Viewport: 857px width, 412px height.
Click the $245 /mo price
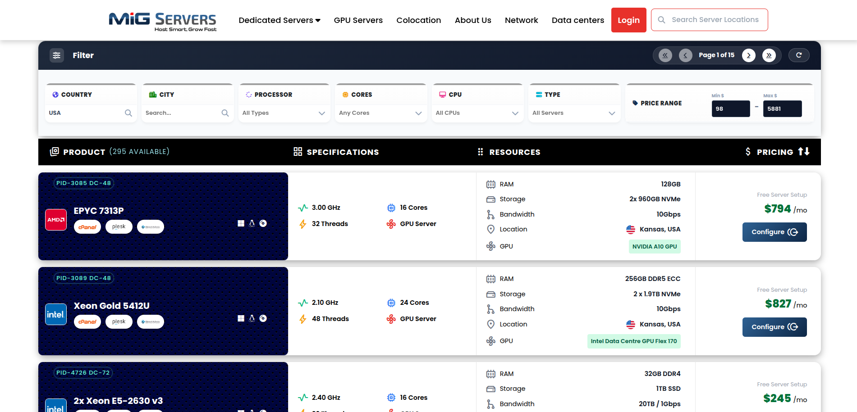point(785,398)
